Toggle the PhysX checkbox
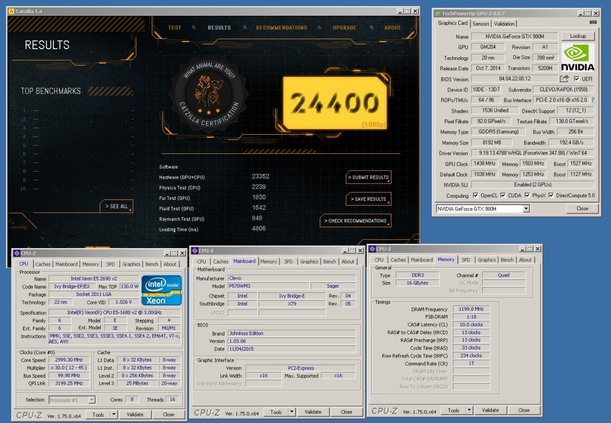The height and width of the screenshot is (423, 611). pyautogui.click(x=527, y=195)
